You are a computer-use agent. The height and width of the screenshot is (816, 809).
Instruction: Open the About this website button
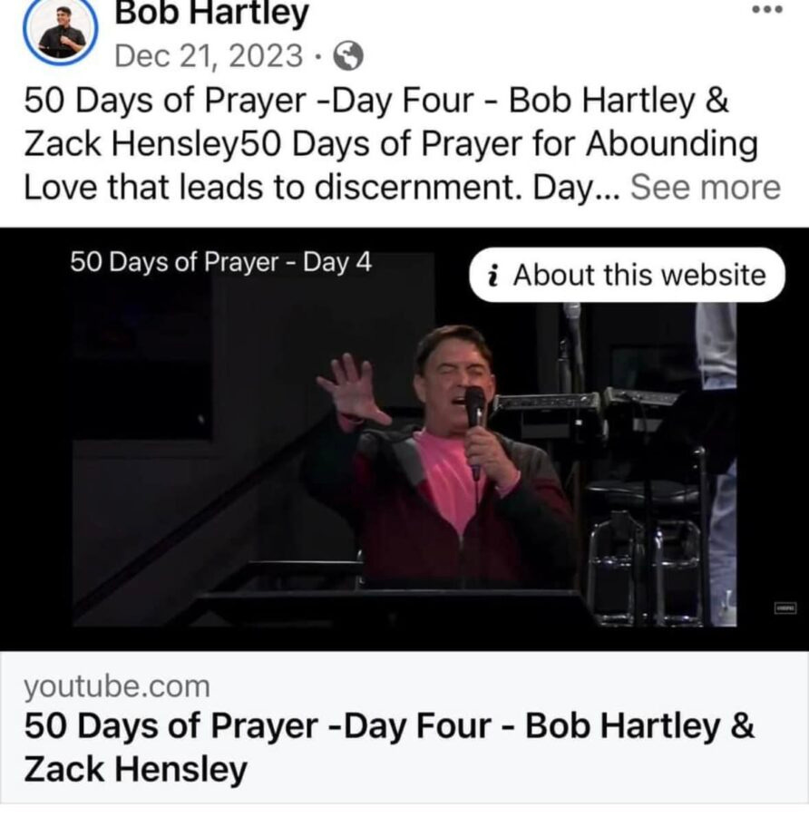point(627,275)
